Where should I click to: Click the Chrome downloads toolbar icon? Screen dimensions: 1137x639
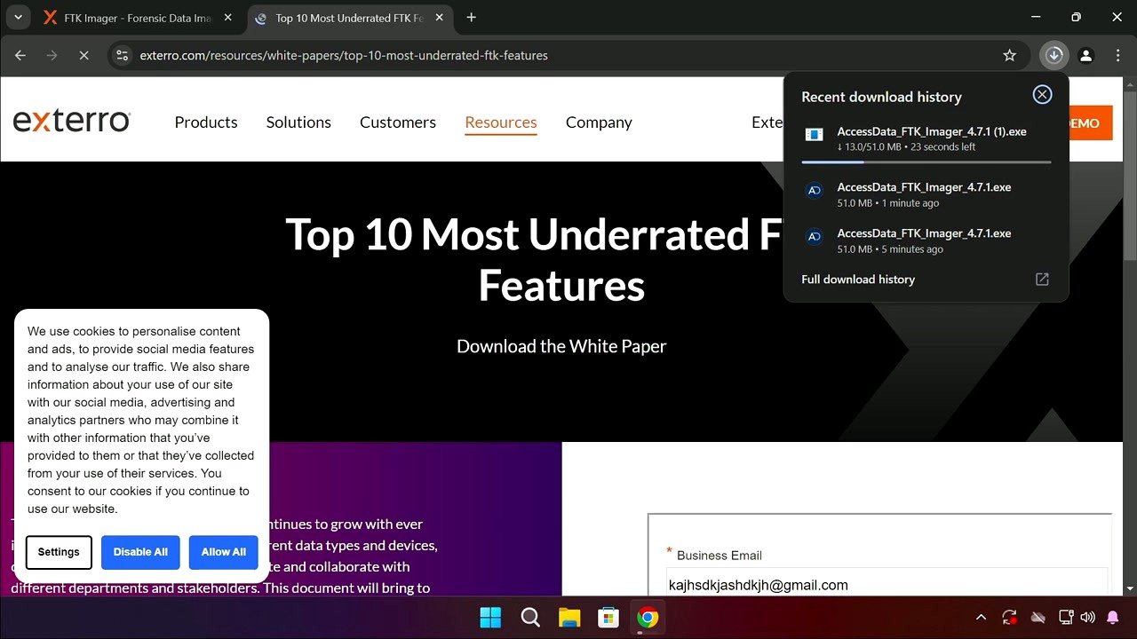click(x=1054, y=55)
